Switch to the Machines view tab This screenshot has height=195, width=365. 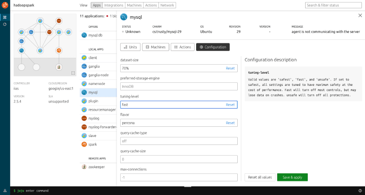coord(134,5)
